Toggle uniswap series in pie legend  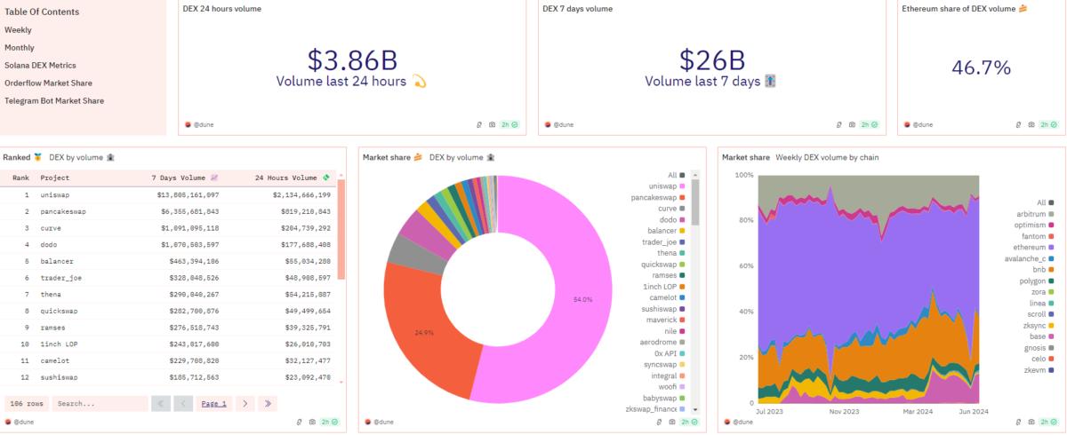pos(665,186)
